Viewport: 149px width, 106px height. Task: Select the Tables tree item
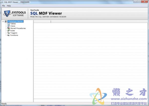pos(13,23)
